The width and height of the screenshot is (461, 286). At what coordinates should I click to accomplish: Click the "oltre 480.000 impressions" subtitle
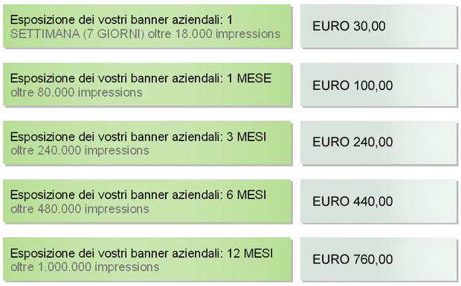coord(80,209)
